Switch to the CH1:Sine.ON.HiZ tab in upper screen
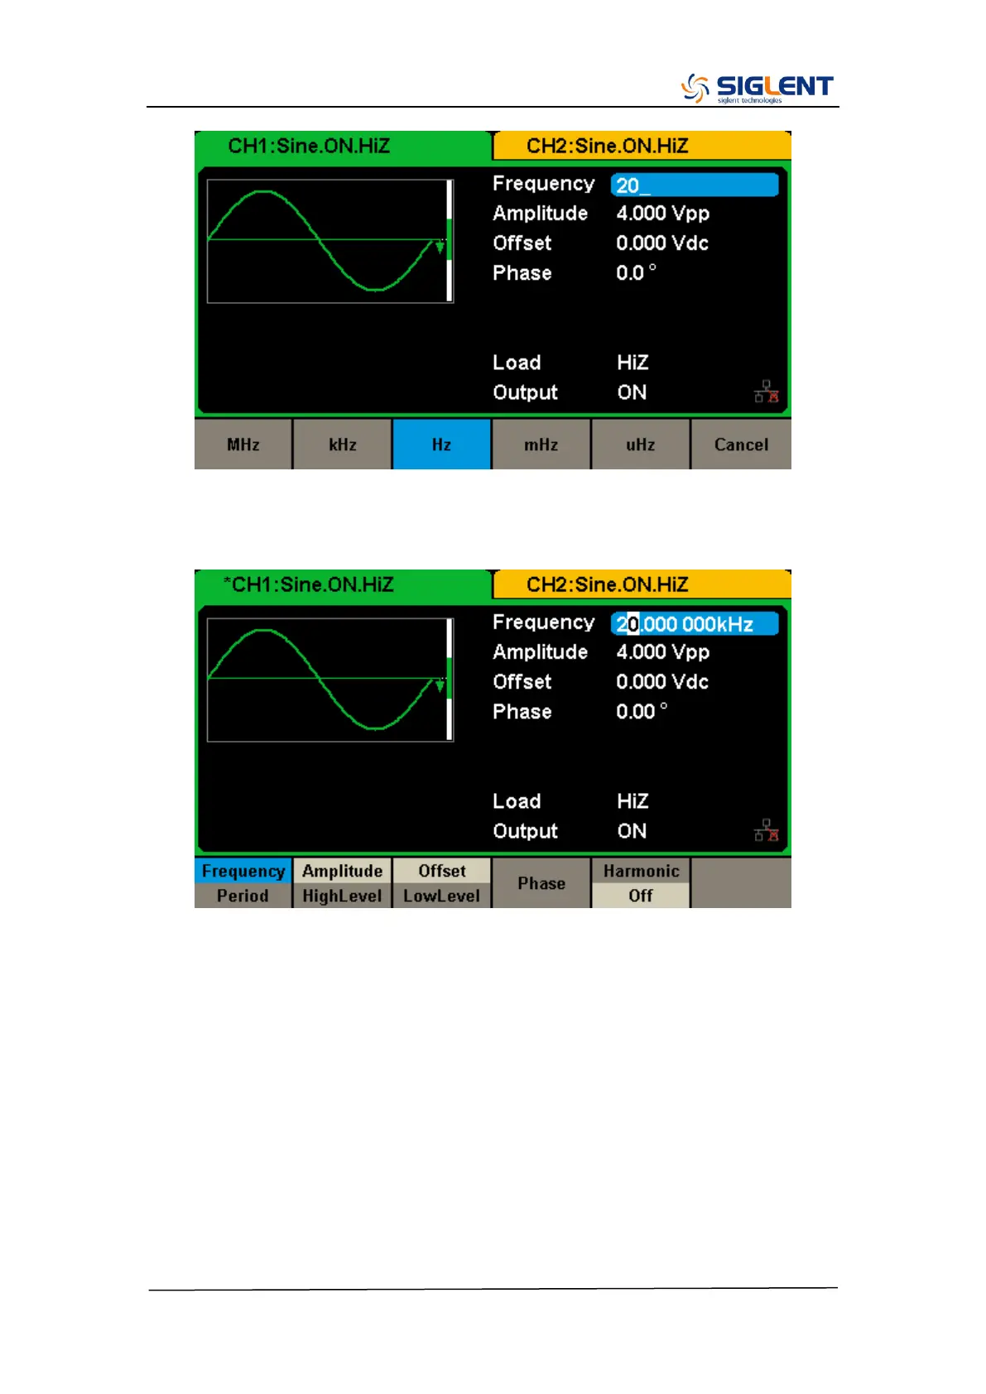This screenshot has height=1394, width=986. 343,146
